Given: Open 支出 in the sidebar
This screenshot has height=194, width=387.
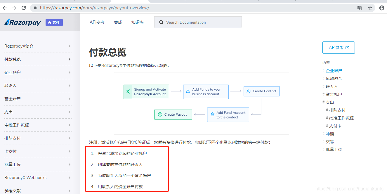Looking at the screenshot, I should tap(8, 112).
